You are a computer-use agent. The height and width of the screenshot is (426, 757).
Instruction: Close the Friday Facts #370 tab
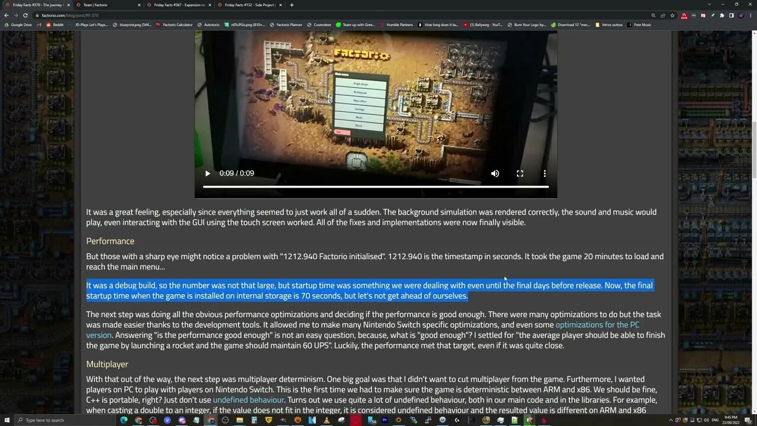(69, 5)
